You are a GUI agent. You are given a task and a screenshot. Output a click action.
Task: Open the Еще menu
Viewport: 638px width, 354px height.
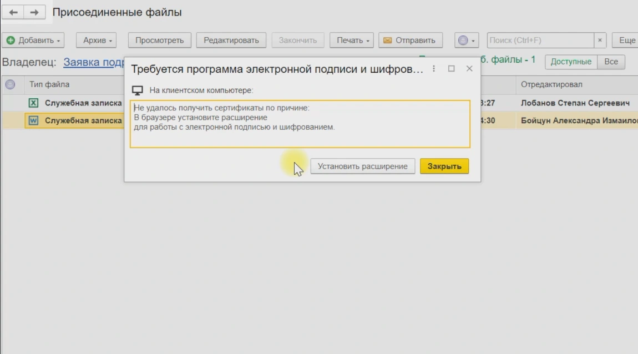pos(626,41)
